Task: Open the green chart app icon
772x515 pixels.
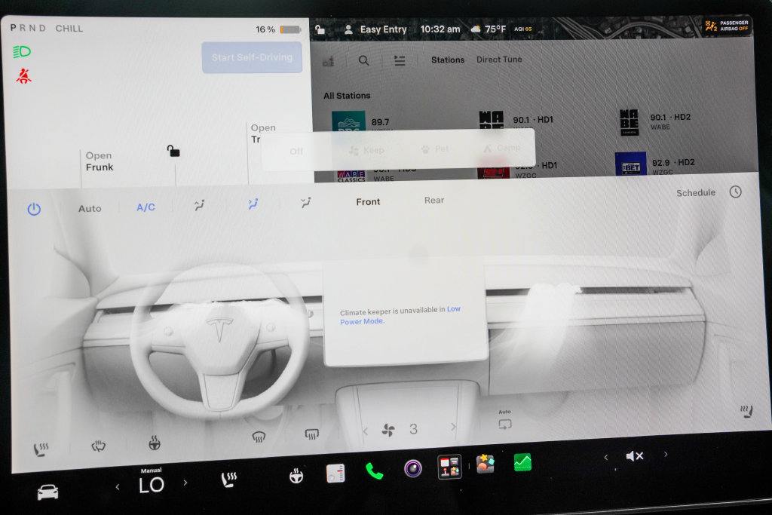Action: click(x=522, y=462)
